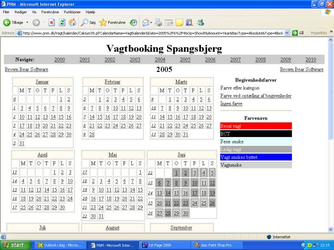Click the yellow Discuss note icon

click(x=179, y=22)
